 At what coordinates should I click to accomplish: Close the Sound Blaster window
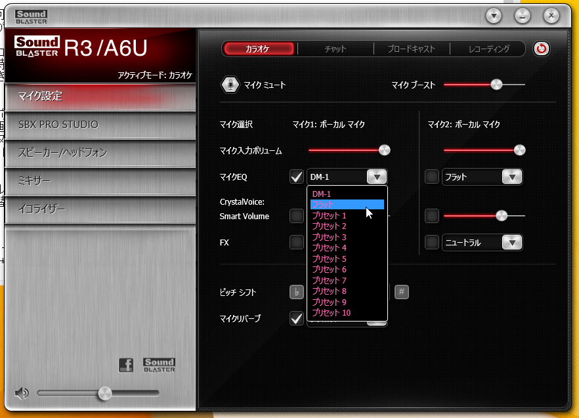(551, 16)
